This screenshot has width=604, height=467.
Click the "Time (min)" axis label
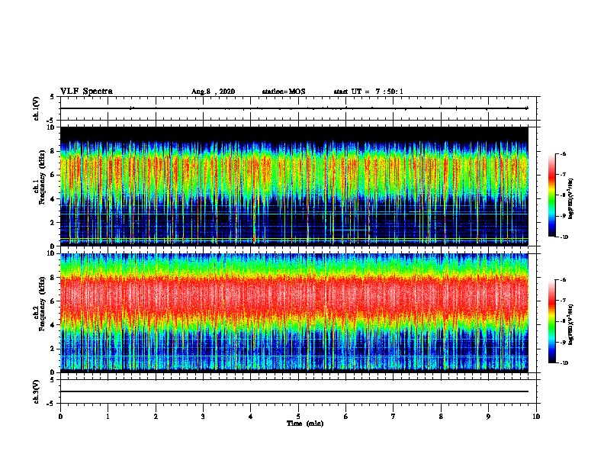tap(305, 424)
